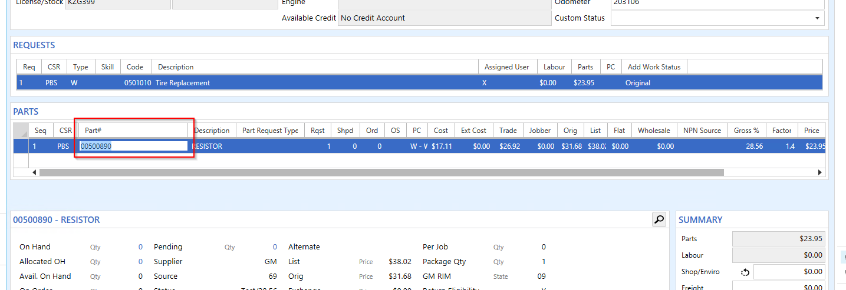Click the Odometer input field

[x=717, y=3]
